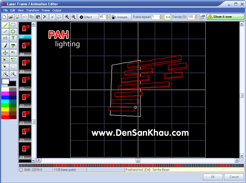Click the Zoom in magnifier icon

[x=67, y=17]
